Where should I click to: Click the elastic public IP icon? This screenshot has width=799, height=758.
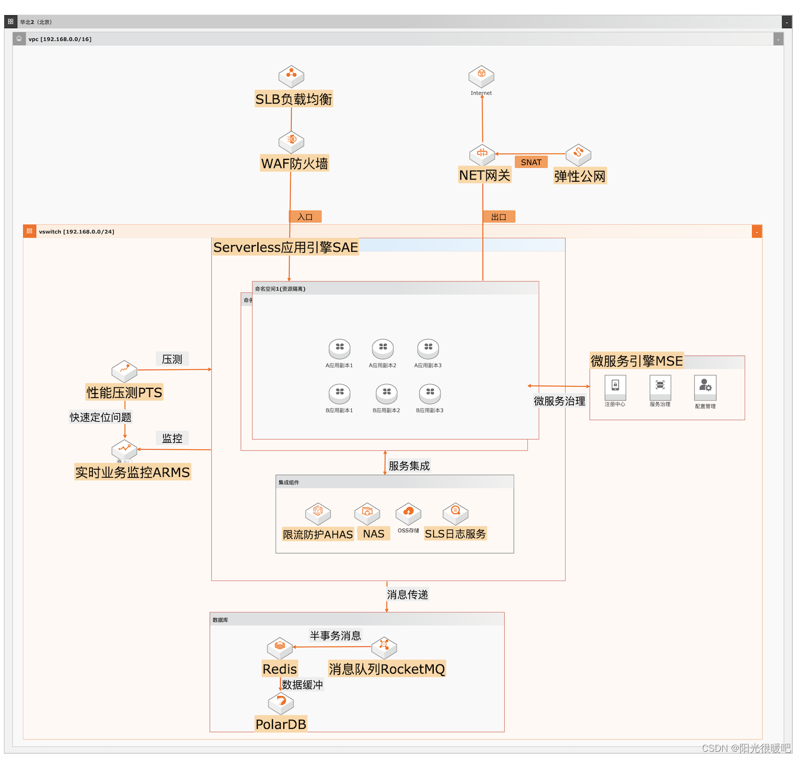[x=578, y=155]
